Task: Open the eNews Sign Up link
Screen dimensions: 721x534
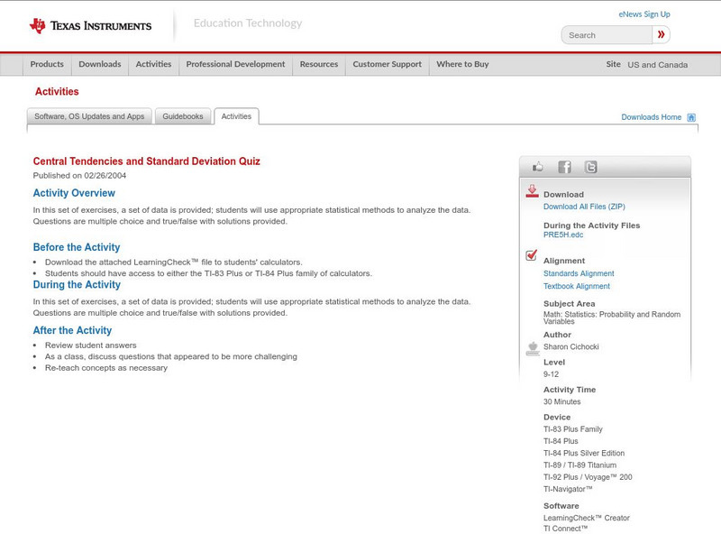Action: coord(644,14)
